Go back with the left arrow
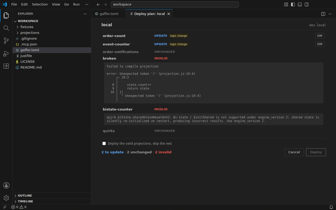The height and width of the screenshot is (210, 336). [x=98, y=4]
